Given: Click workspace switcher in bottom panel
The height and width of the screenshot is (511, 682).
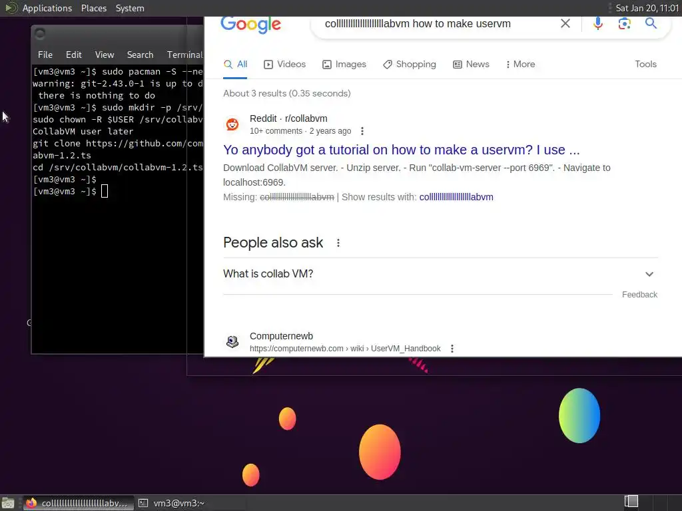Looking at the screenshot, I should [x=631, y=502].
